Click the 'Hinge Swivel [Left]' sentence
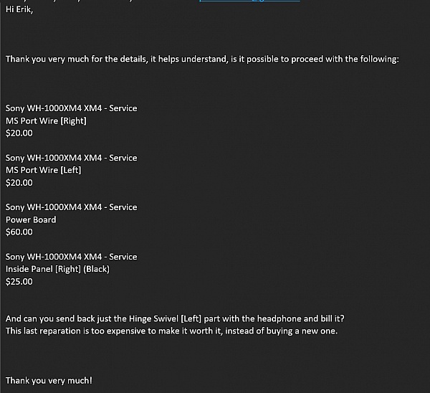This screenshot has width=430, height=393. point(175,318)
